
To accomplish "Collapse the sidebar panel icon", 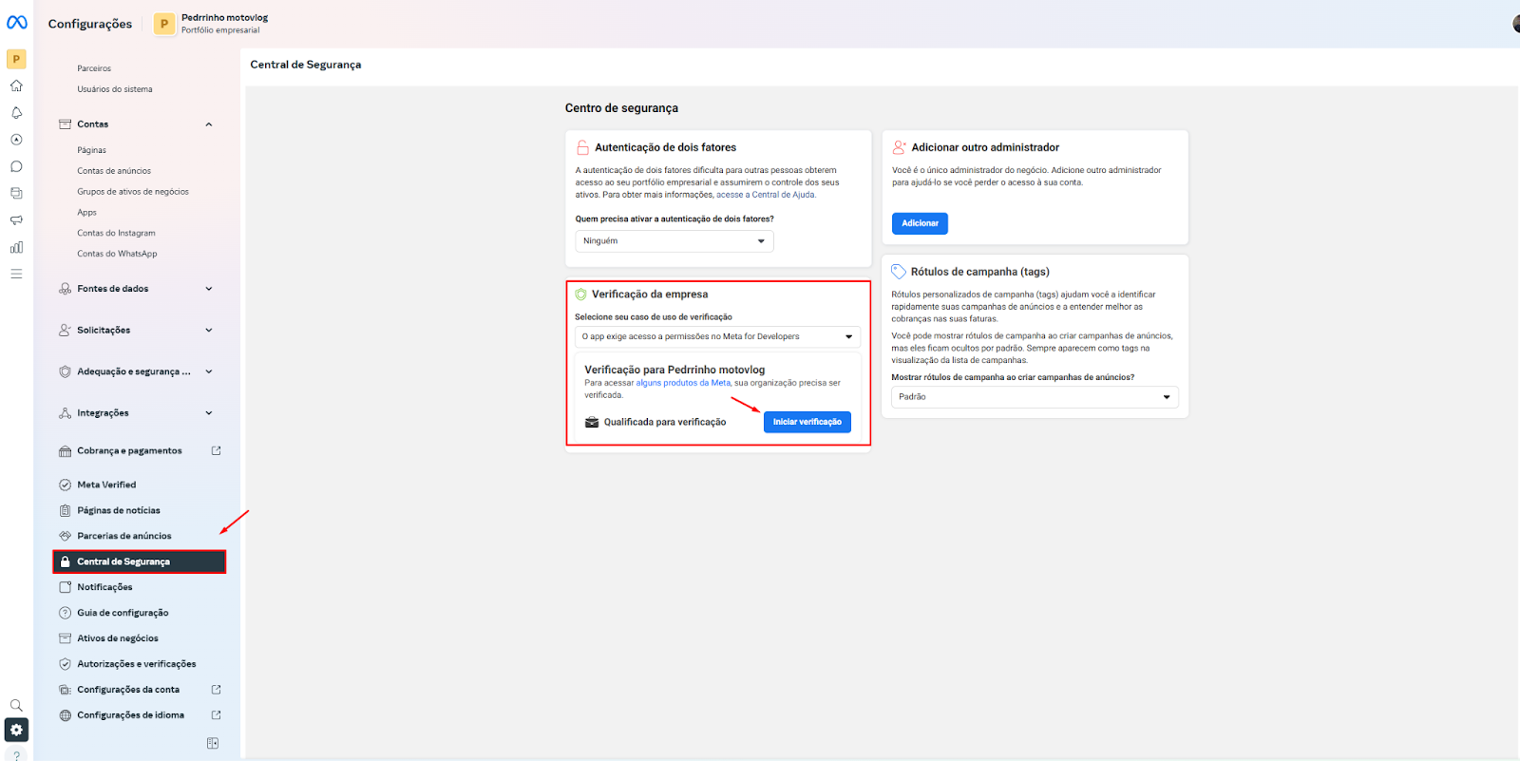I will pyautogui.click(x=213, y=743).
